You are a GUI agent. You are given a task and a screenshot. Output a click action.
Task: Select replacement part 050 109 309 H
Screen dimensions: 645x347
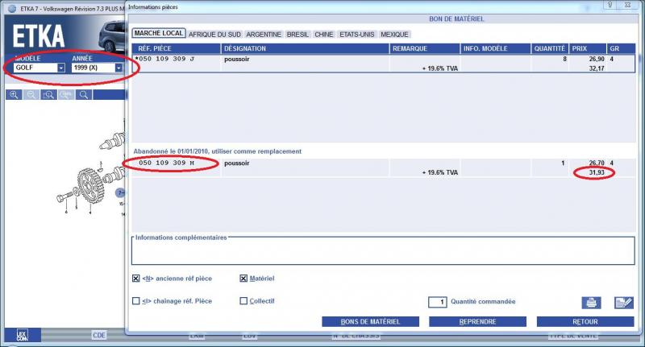(166, 163)
